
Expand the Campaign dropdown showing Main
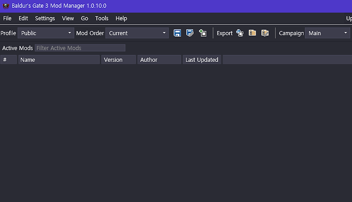pyautogui.click(x=327, y=33)
